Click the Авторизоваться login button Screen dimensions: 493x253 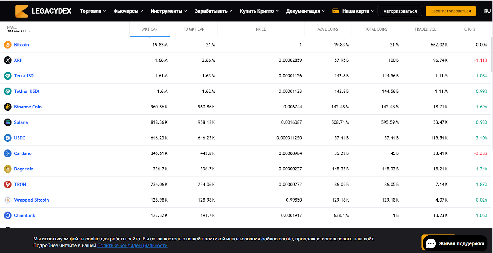[x=400, y=11]
